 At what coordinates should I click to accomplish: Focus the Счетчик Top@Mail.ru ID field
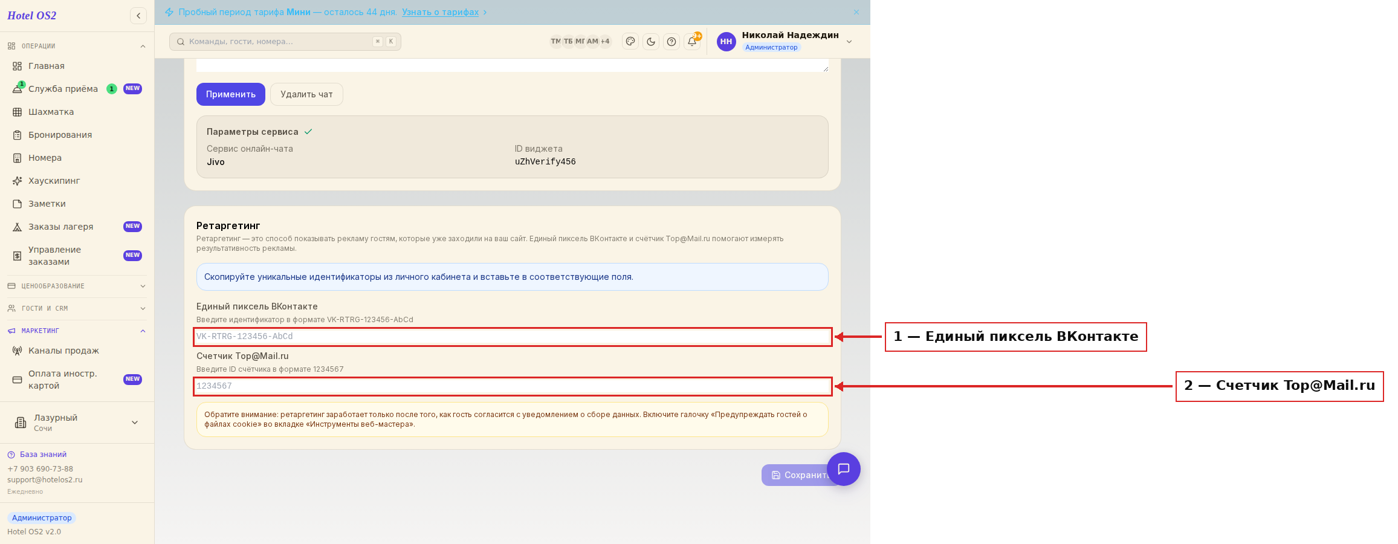(x=513, y=386)
